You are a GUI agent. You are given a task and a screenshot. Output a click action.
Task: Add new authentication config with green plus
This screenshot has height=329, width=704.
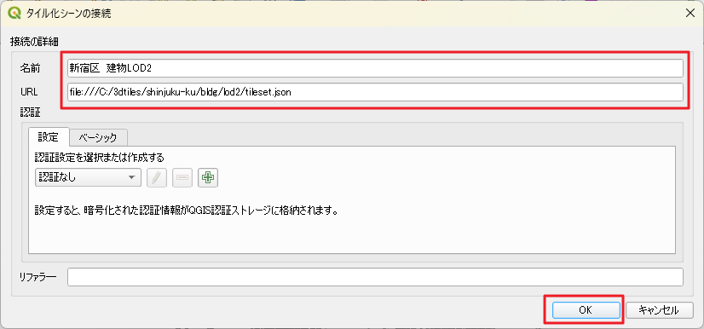pos(208,177)
